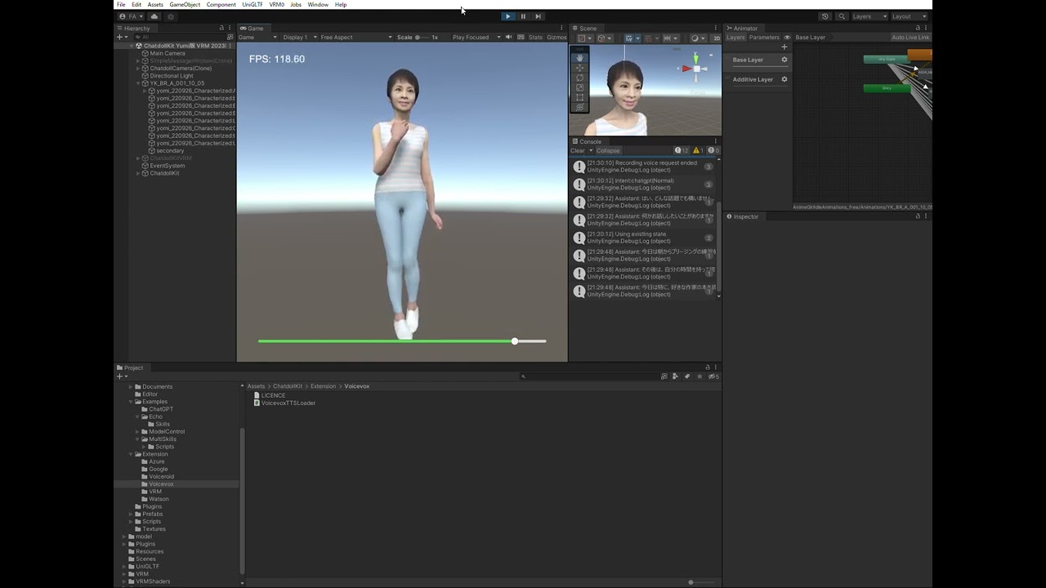This screenshot has width=1046, height=588.
Task: Switch to Animator Parameters tab
Action: 764,38
